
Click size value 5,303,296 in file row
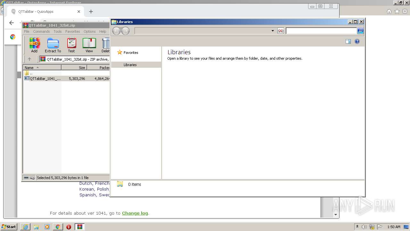tap(77, 78)
